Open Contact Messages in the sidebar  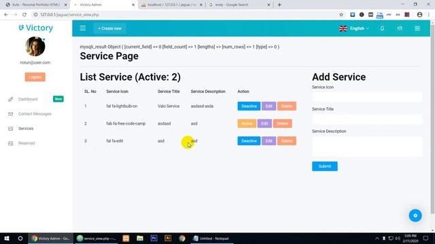pyautogui.click(x=35, y=114)
